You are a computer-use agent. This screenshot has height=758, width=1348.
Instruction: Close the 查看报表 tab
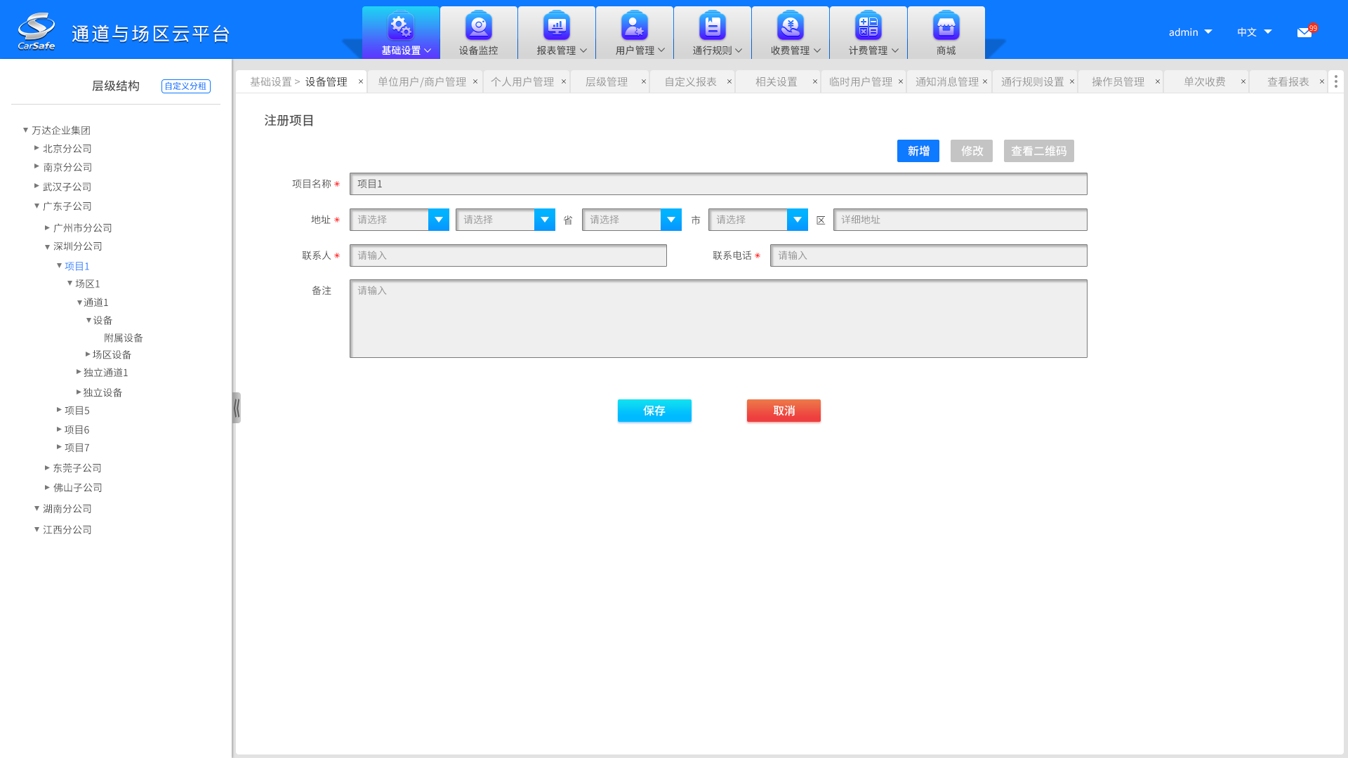coord(1322,81)
